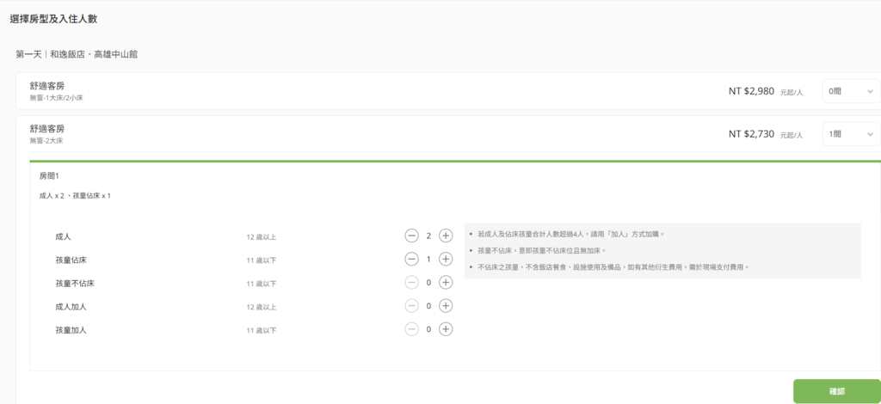
Task: Click the note about exceeding 4人
Action: (x=571, y=234)
